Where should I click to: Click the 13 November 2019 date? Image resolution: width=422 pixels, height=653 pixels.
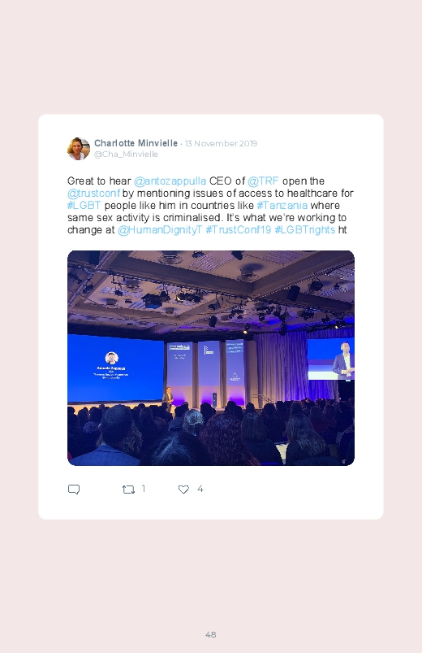[x=221, y=144]
